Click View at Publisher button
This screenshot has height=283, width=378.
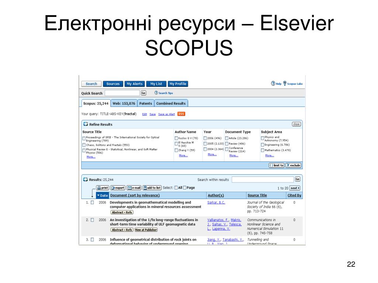(x=146, y=230)
